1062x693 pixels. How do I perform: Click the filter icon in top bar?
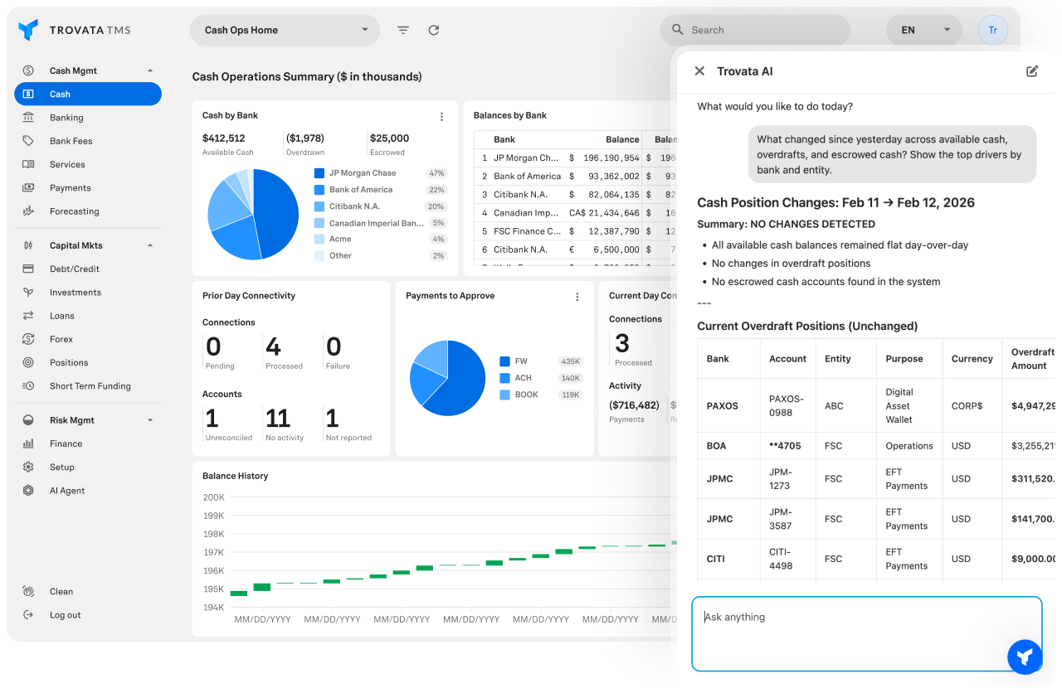(x=403, y=30)
